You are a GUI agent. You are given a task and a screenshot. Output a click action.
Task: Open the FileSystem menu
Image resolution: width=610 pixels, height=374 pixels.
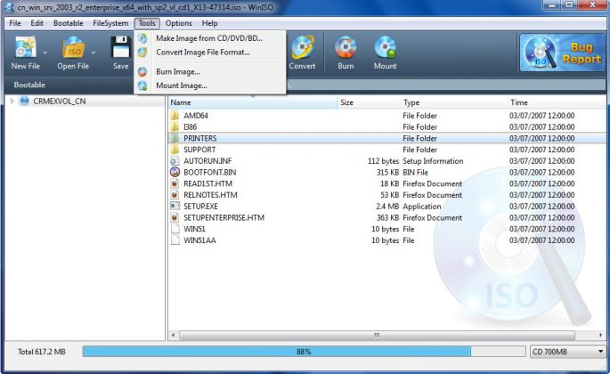click(110, 23)
